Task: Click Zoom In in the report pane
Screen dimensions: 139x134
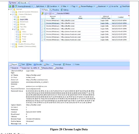Action: (x=14, y=68)
